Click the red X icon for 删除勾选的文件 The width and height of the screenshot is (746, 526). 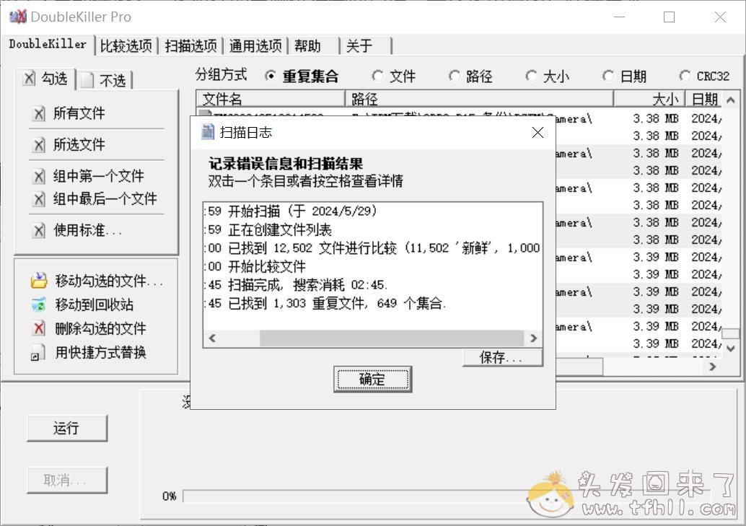[39, 328]
